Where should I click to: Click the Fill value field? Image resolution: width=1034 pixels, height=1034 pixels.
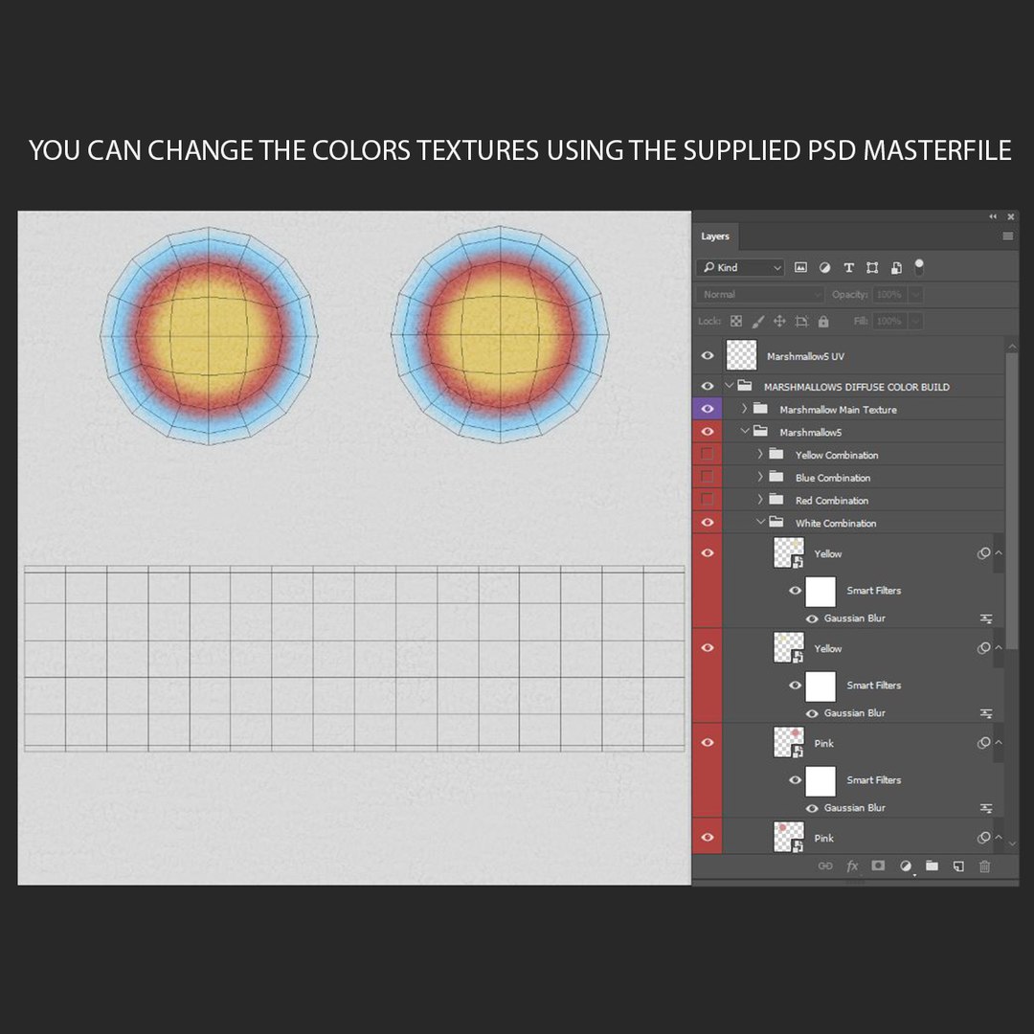[890, 321]
